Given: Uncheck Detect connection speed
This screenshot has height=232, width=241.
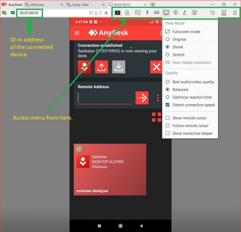Looking at the screenshot, I should click(x=168, y=105).
